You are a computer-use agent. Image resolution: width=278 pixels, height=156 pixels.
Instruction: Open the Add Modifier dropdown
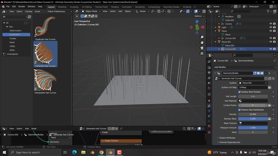point(245,67)
